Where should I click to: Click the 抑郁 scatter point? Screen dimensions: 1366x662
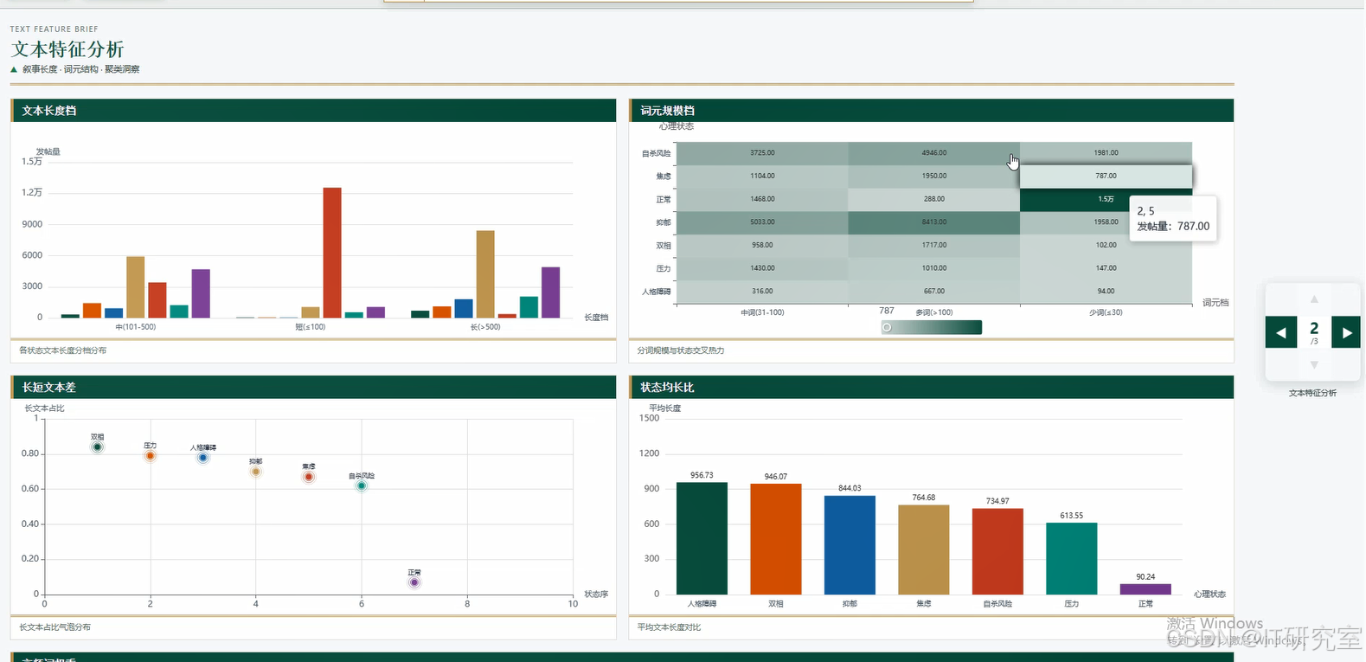point(255,472)
